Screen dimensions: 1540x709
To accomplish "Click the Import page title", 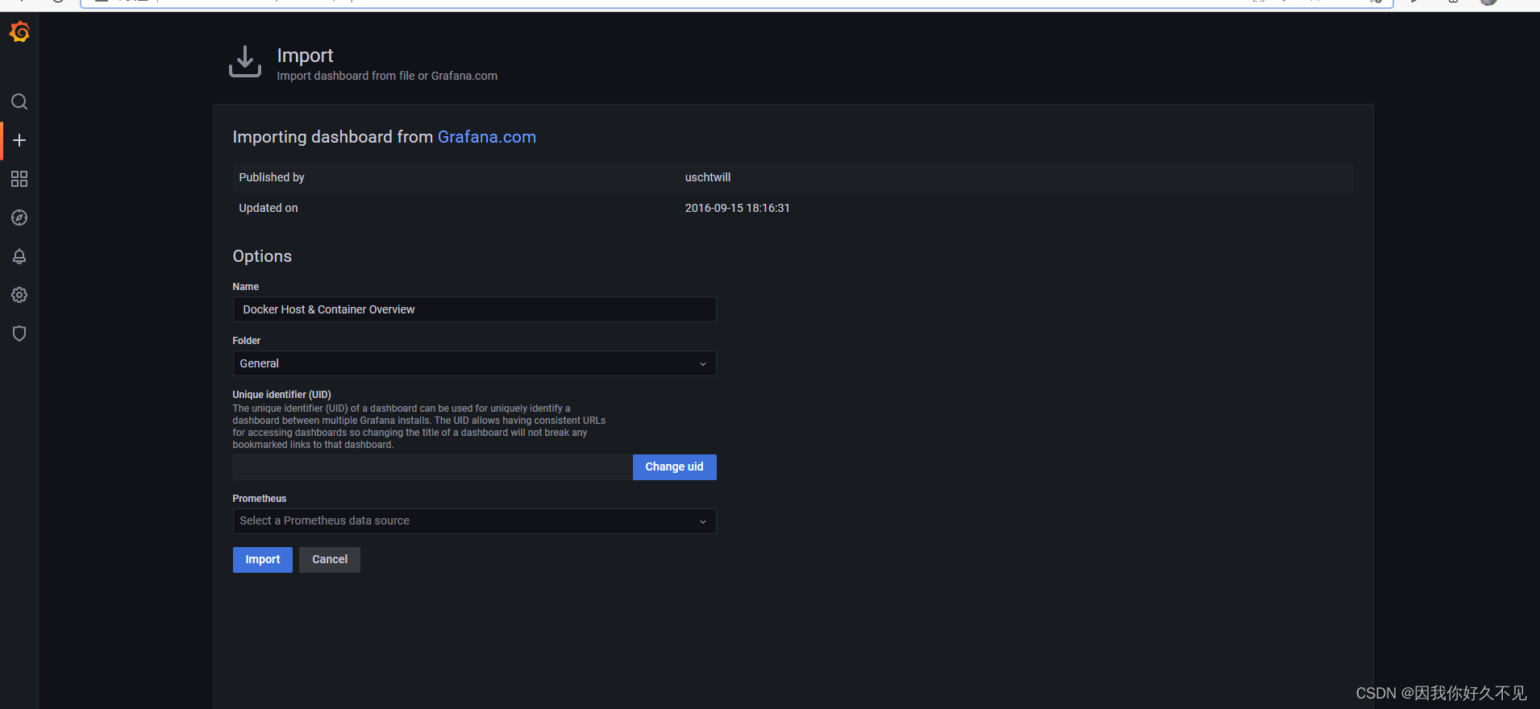I will [305, 55].
